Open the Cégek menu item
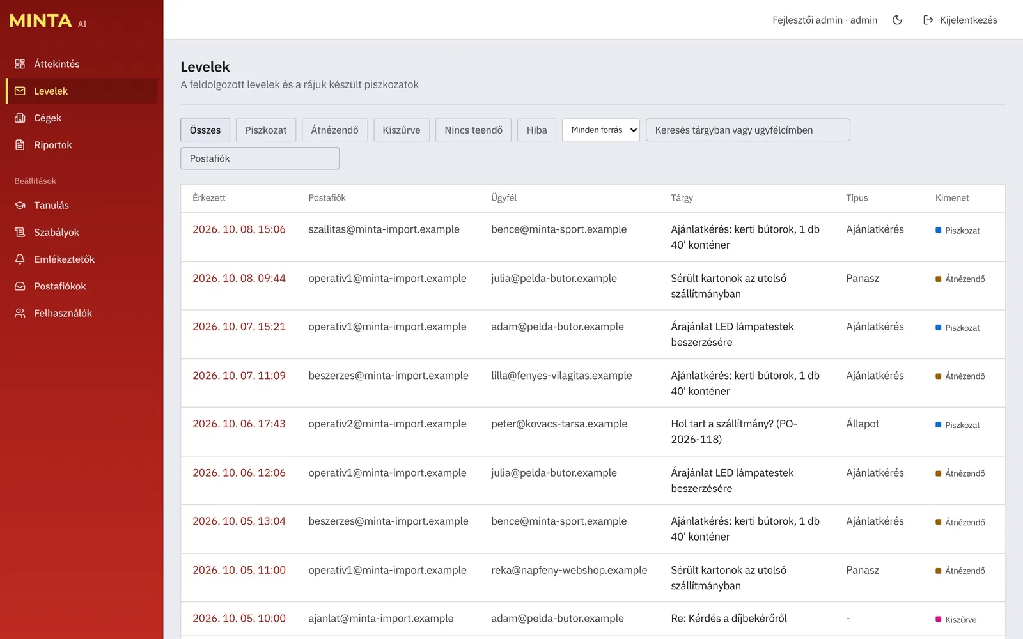 coord(82,118)
